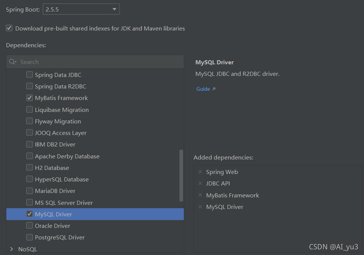
Task: Toggle Download pre-built shared indexes checkbox
Action: (x=9, y=28)
